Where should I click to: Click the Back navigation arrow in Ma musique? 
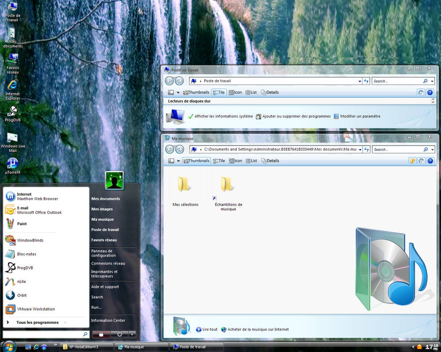coord(169,149)
